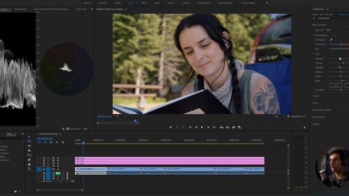Switch to the Audio Track Mixer tab
Viewport: 349px width, 196px height.
click(51, 9)
